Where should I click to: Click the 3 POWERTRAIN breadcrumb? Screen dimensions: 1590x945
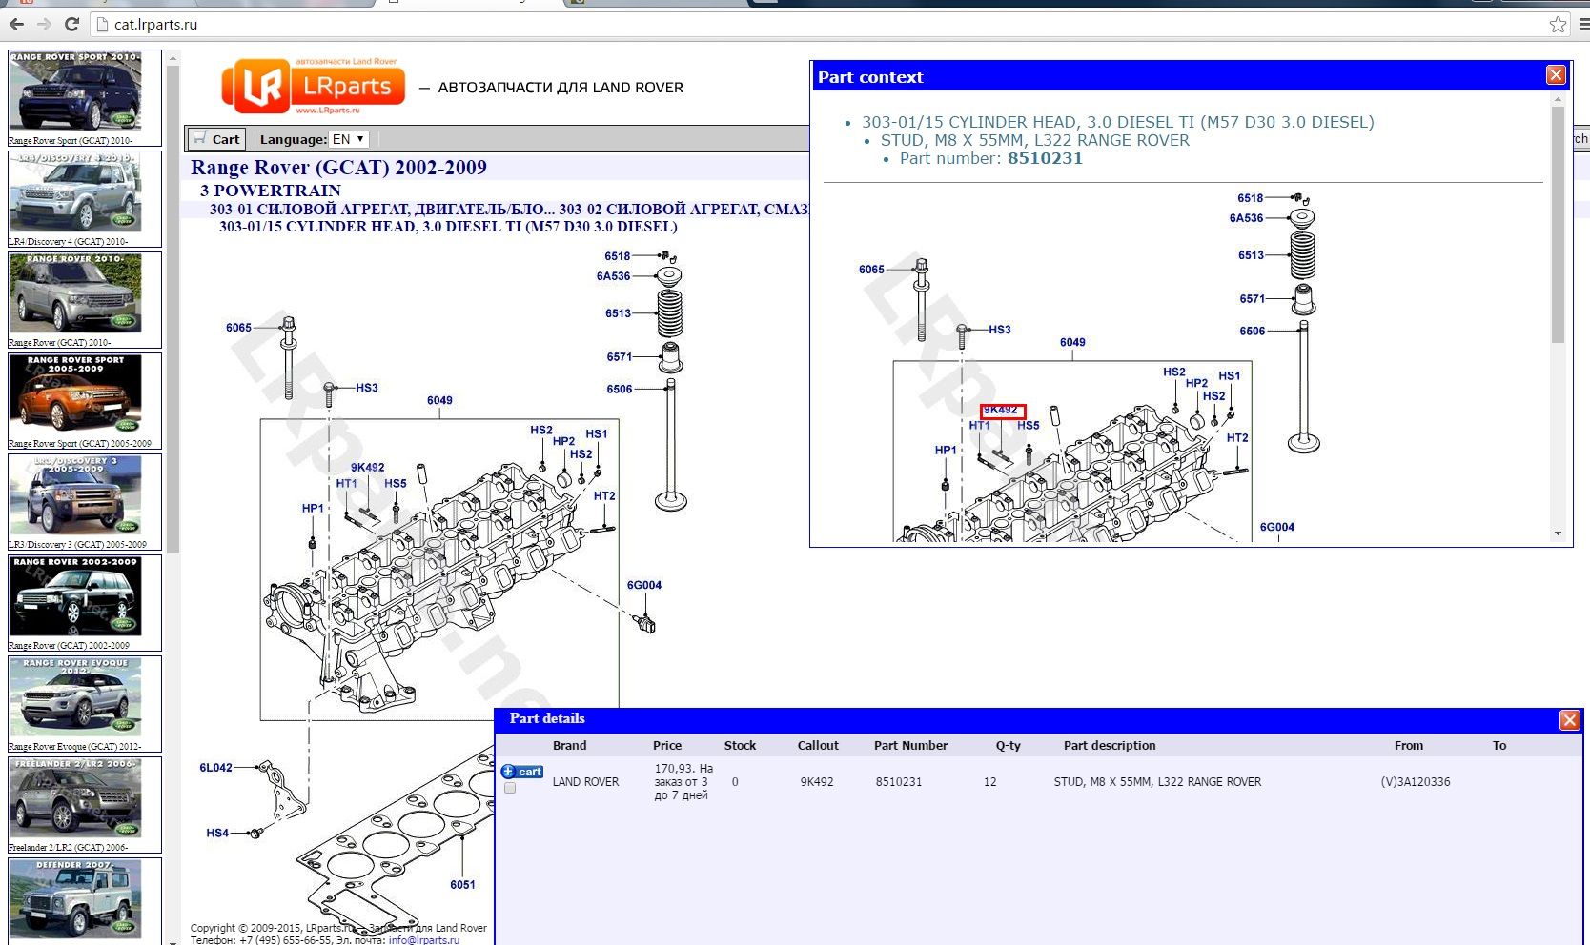pos(270,191)
